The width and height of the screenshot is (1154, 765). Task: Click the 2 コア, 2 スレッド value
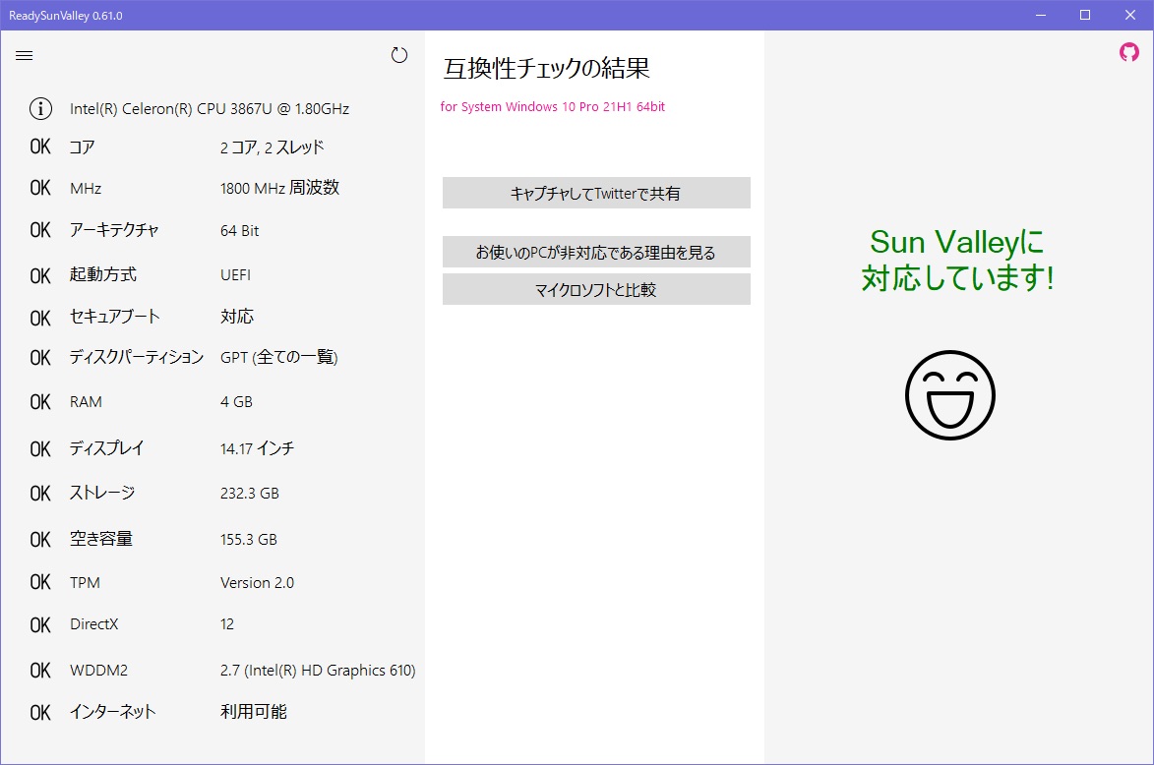click(x=273, y=147)
